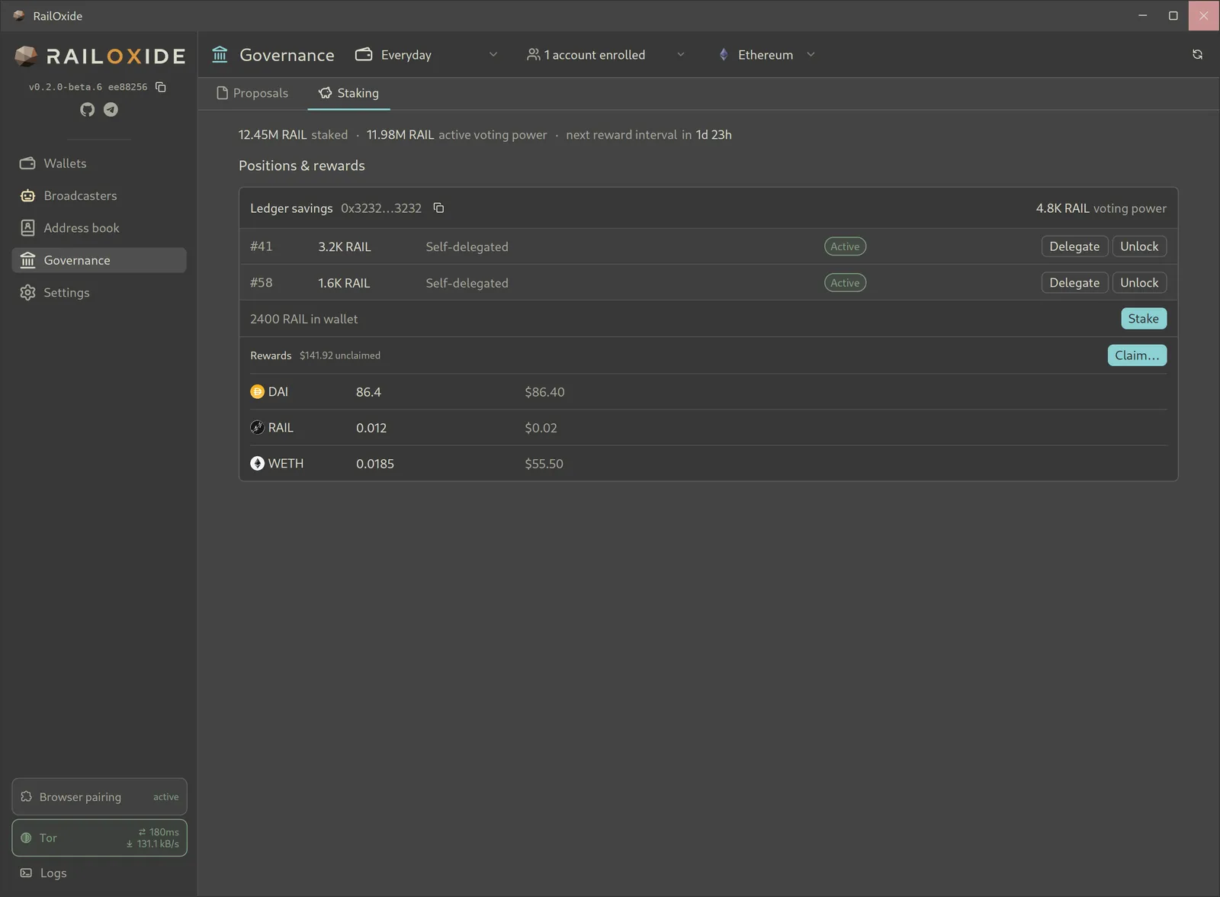Go to Address book
The height and width of the screenshot is (897, 1220).
(99, 228)
